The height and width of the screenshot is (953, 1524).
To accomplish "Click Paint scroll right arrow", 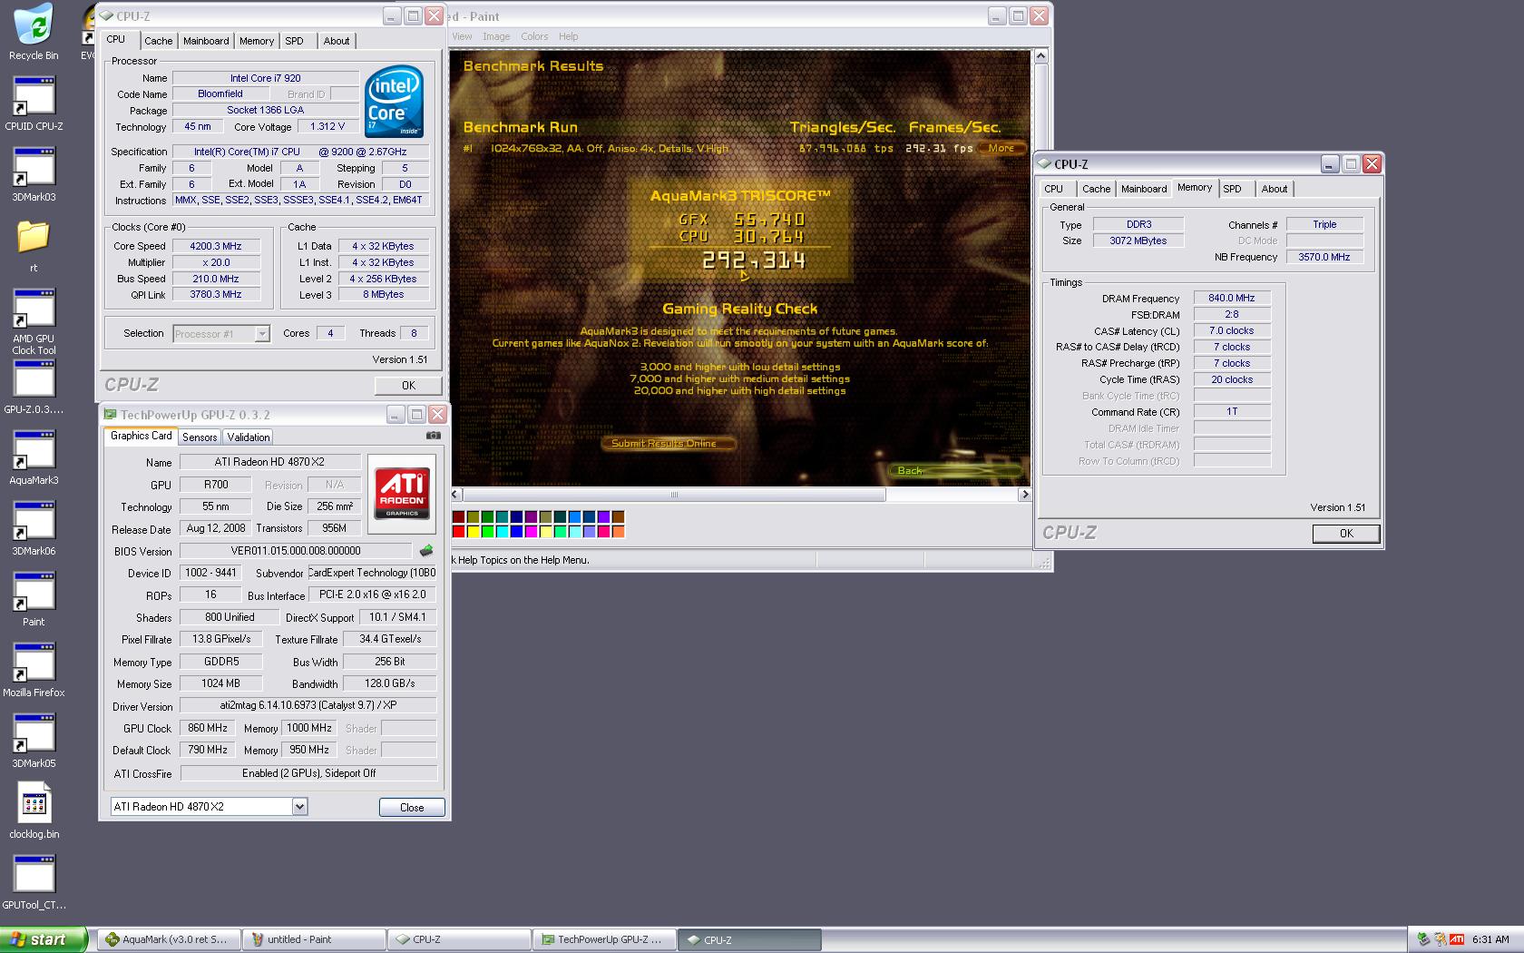I will [1024, 495].
